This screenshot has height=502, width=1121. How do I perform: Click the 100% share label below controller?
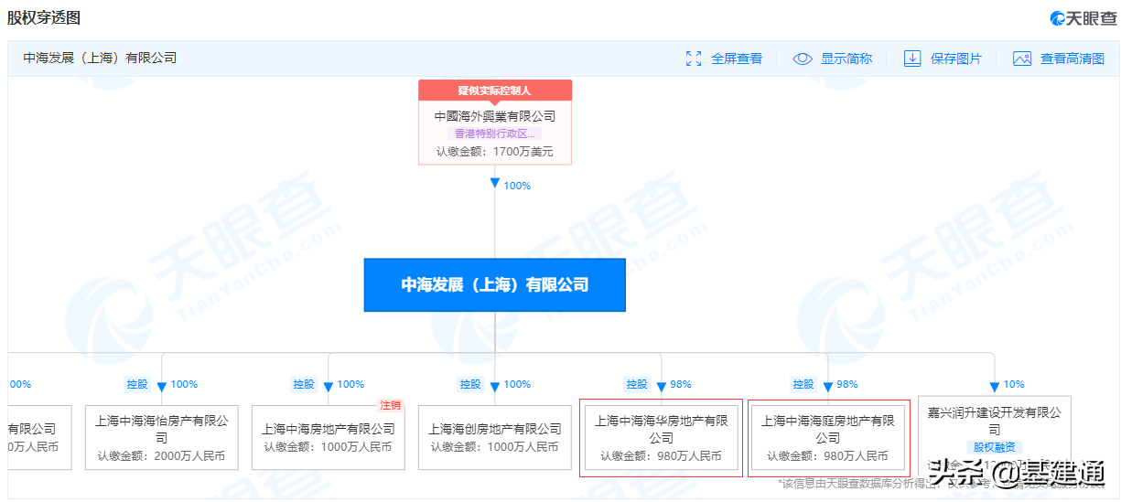[517, 186]
